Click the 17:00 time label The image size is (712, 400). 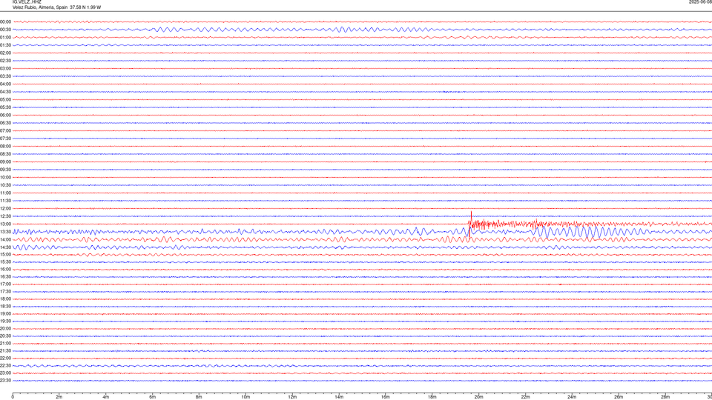click(x=5, y=284)
